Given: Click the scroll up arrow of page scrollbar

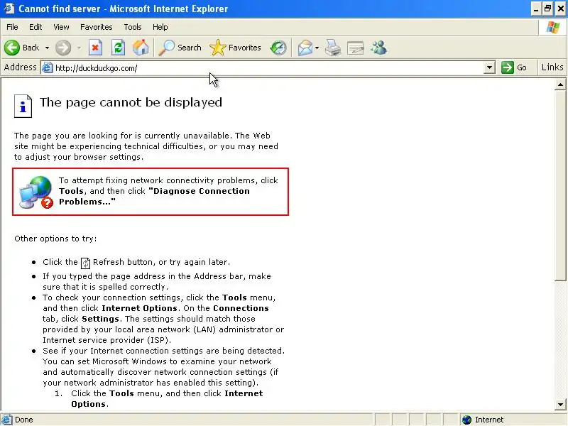Looking at the screenshot, I should pyautogui.click(x=560, y=85).
